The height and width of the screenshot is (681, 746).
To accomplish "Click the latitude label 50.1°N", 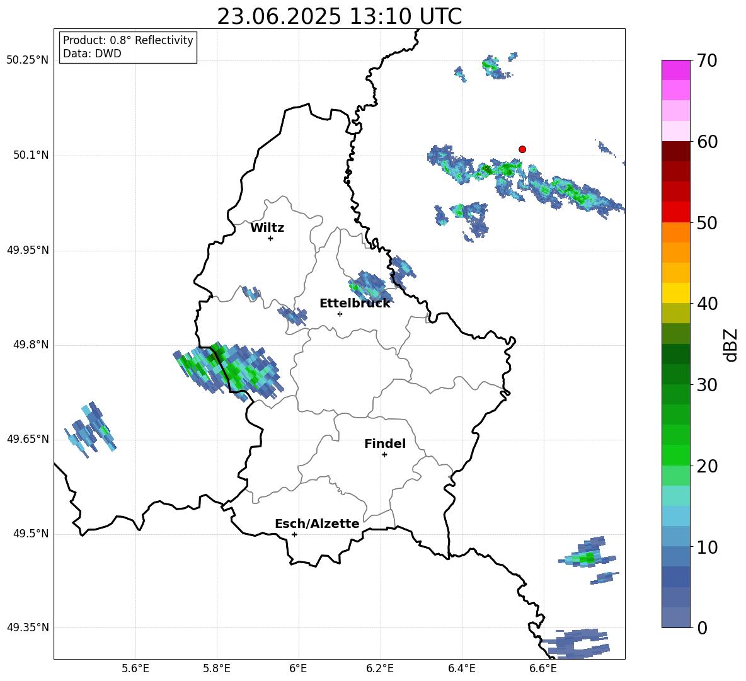I will click(x=31, y=156).
